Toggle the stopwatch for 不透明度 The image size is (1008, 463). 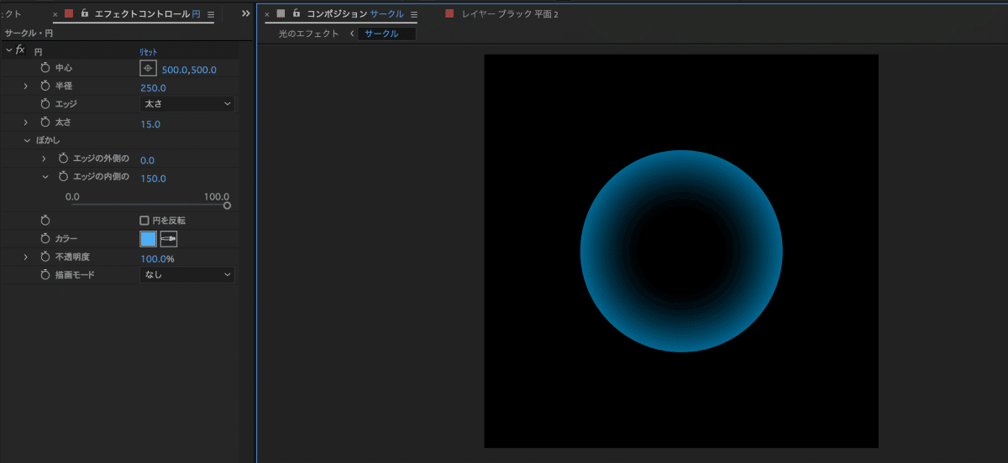click(45, 257)
